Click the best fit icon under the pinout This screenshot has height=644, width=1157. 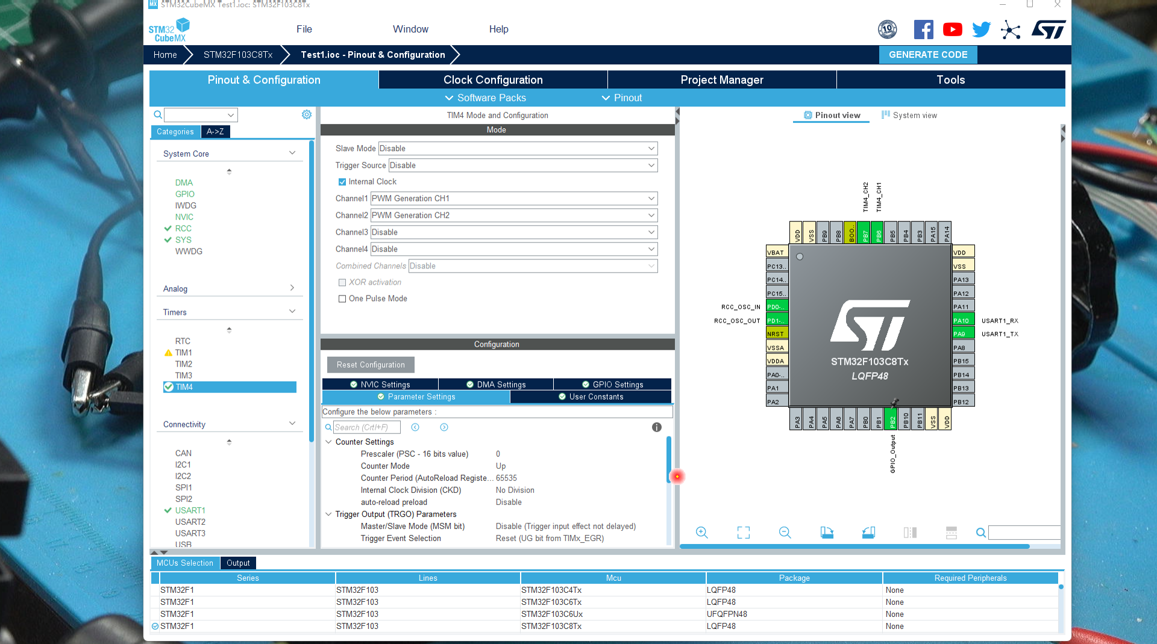pos(743,533)
